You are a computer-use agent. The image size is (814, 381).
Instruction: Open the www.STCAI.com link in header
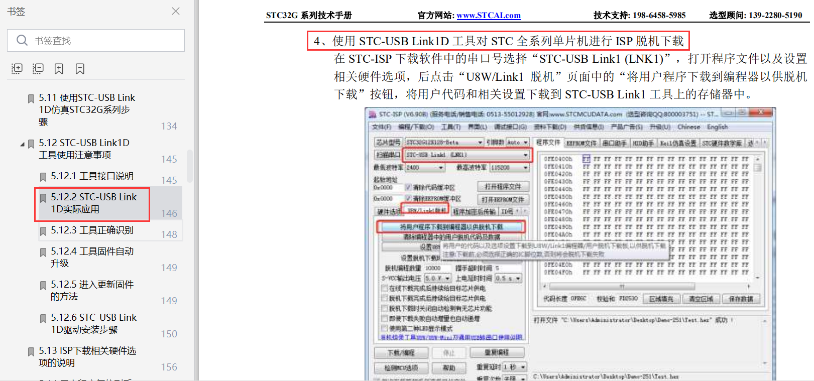[489, 15]
